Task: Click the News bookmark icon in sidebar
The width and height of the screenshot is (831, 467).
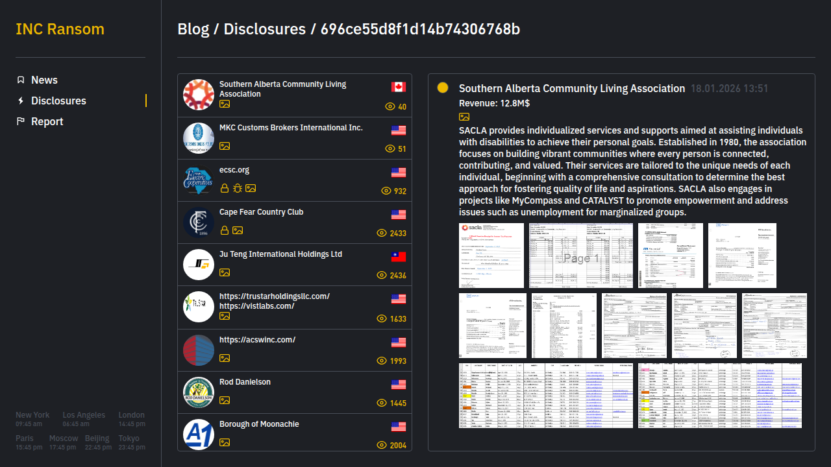Action: [x=21, y=80]
